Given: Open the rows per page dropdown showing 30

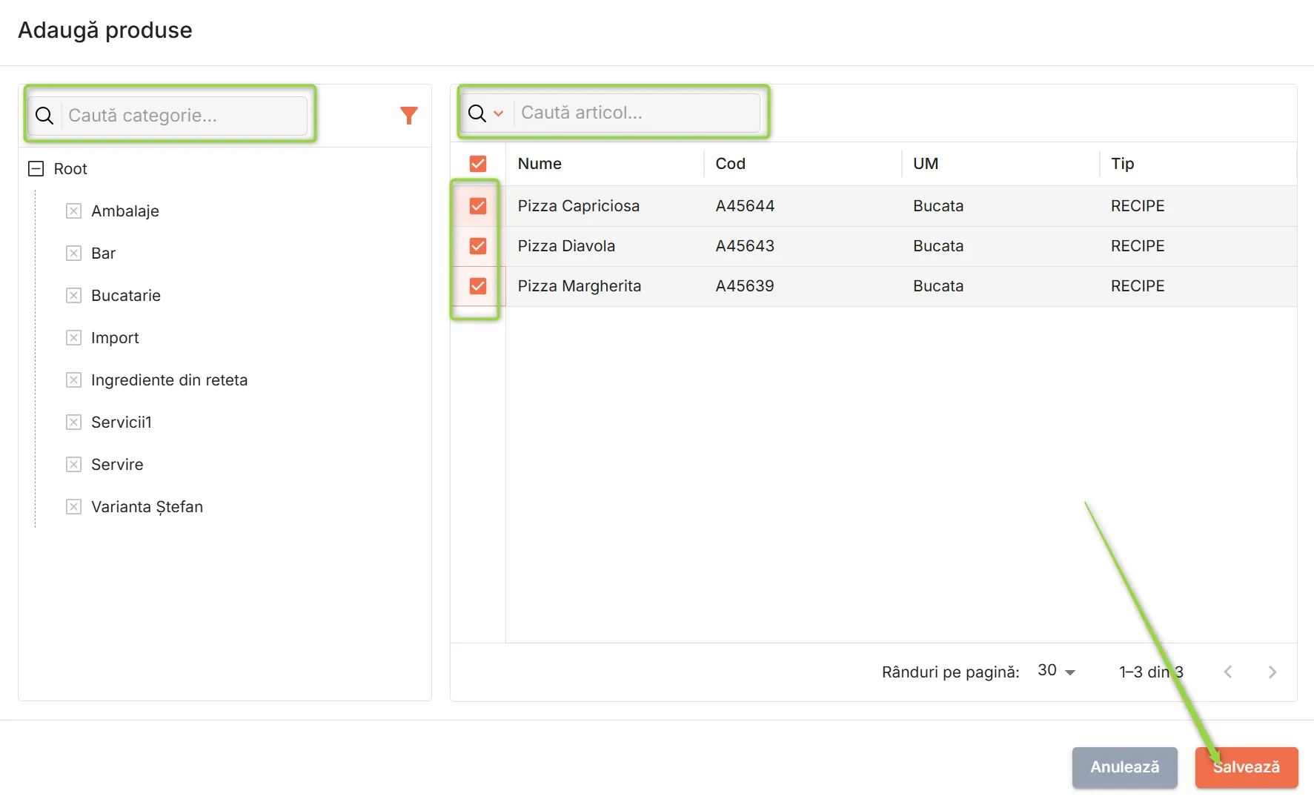Looking at the screenshot, I should click(1056, 671).
